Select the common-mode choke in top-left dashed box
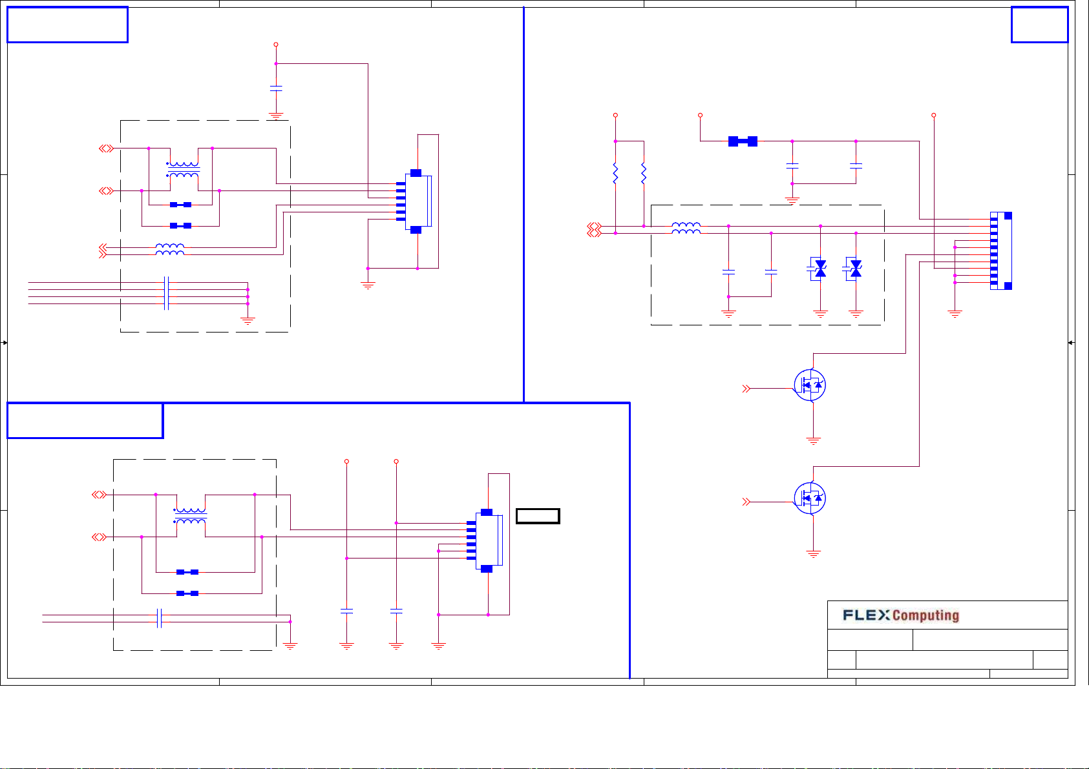Image resolution: width=1089 pixels, height=769 pixels. (x=184, y=170)
